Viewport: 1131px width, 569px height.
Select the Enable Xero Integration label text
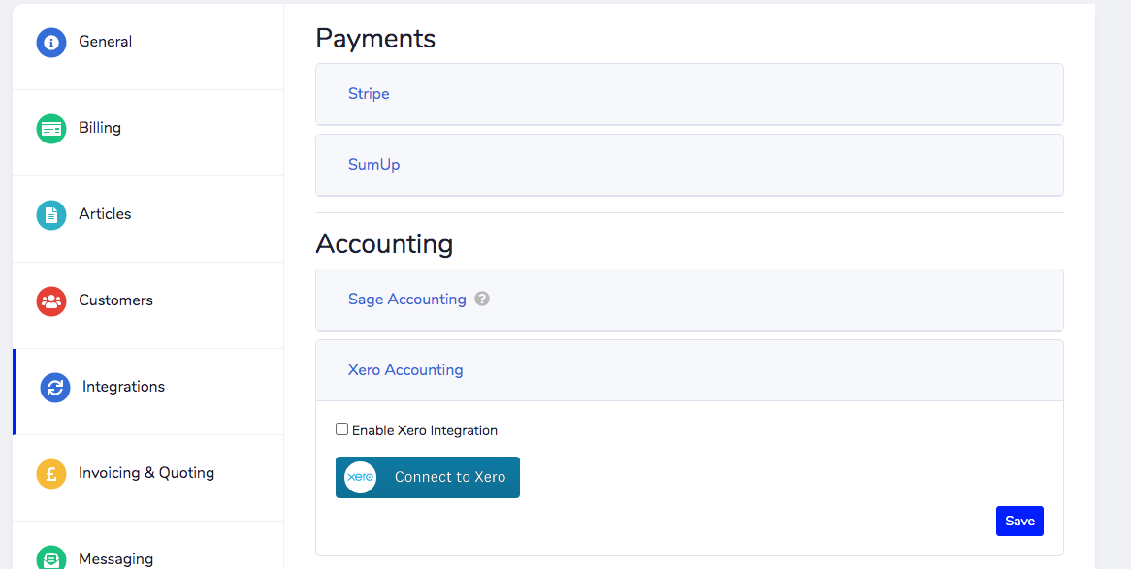click(x=425, y=430)
